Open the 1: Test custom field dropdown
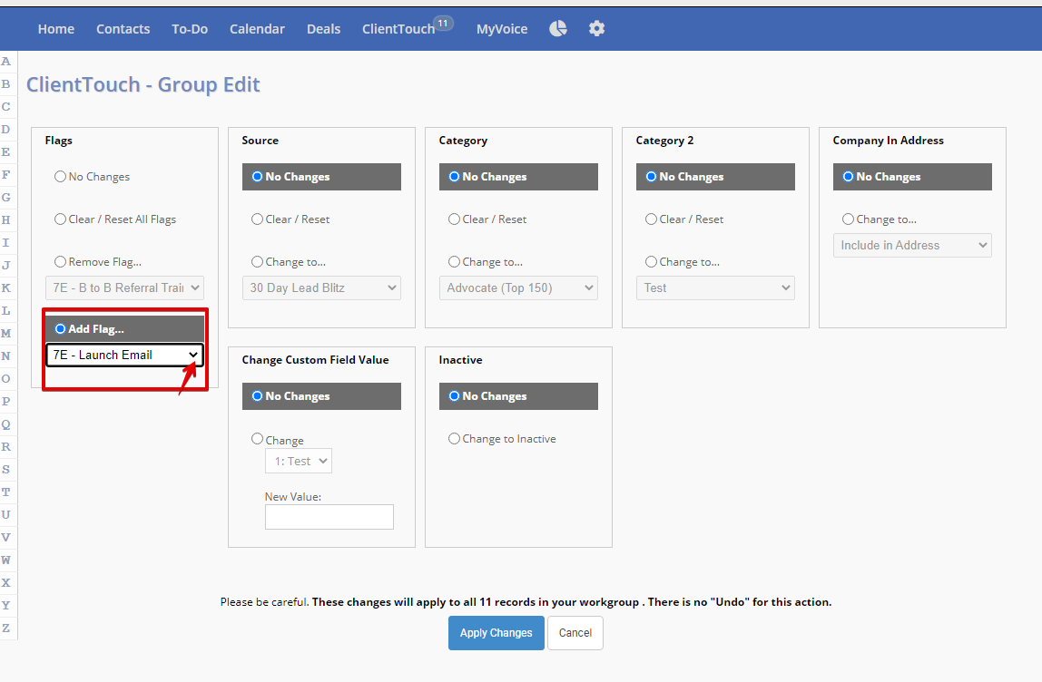This screenshot has width=1042, height=682. click(x=299, y=461)
